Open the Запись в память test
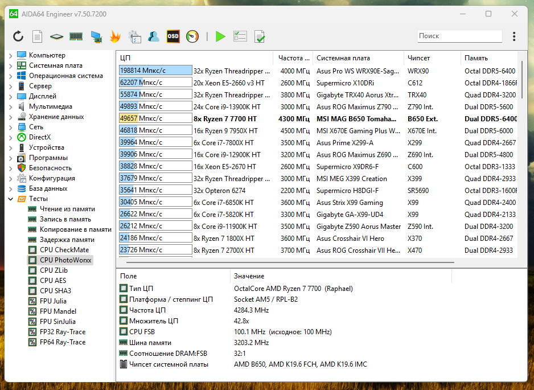 [65, 219]
